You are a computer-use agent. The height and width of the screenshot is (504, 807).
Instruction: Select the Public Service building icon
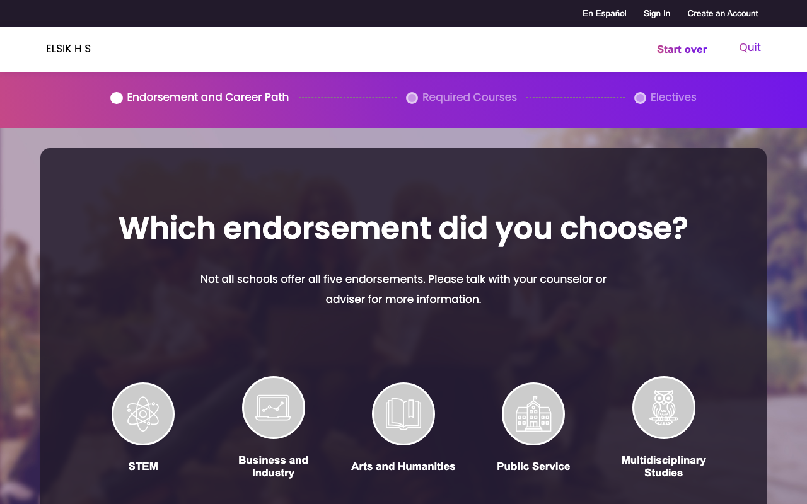(x=533, y=414)
